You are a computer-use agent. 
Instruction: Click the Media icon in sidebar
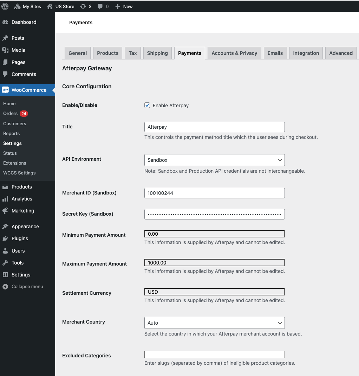(5, 50)
